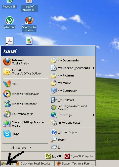Click the Search label text
This screenshot has height=167, width=119.
pos(62,140)
